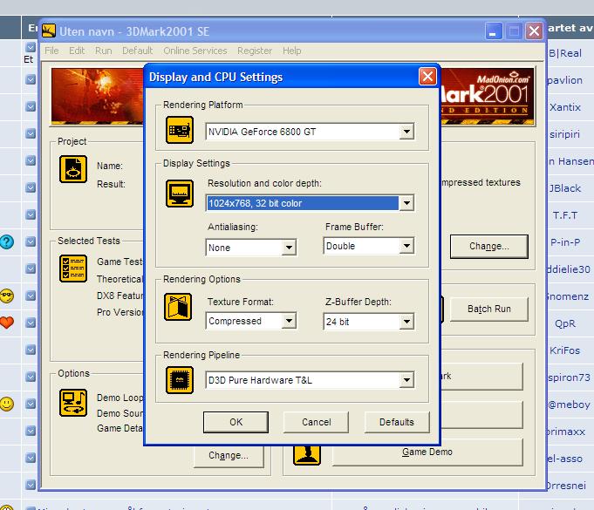Click the post arrow icon beside B|Real
The width and height of the screenshot is (594, 510).
pyautogui.click(x=31, y=47)
